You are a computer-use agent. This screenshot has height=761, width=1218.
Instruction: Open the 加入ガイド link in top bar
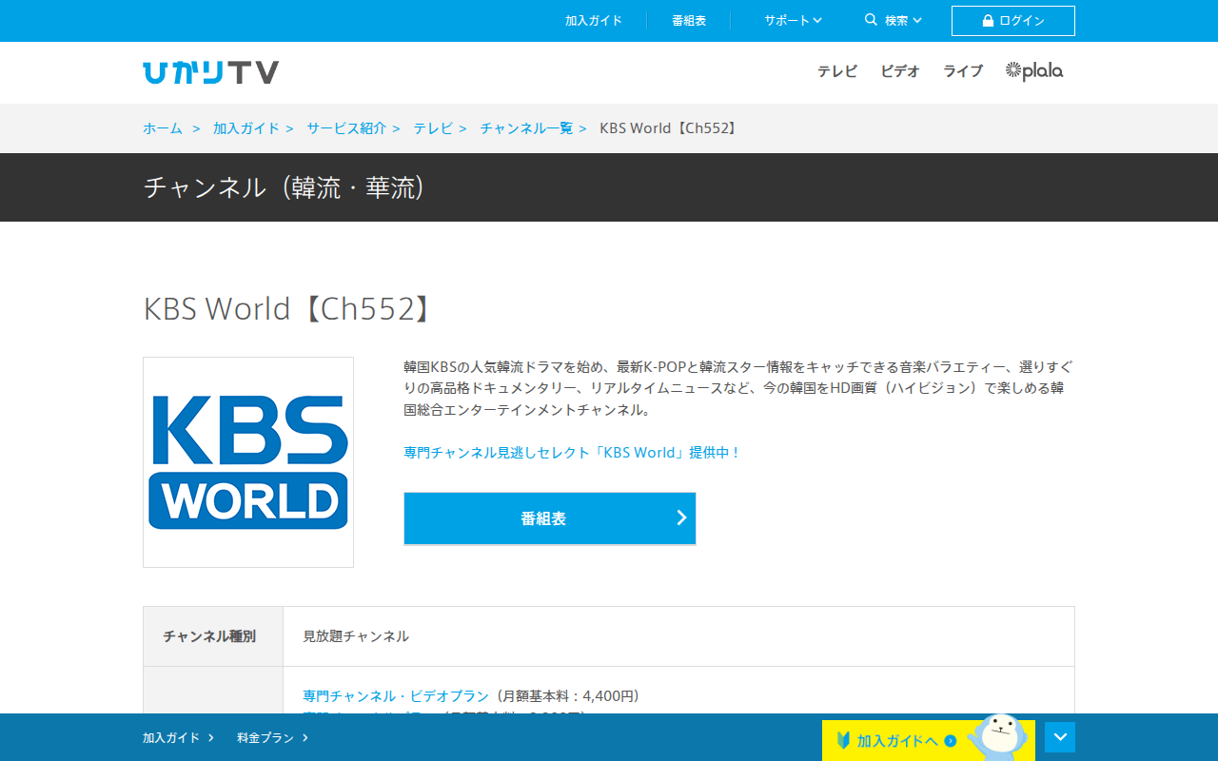click(x=594, y=20)
